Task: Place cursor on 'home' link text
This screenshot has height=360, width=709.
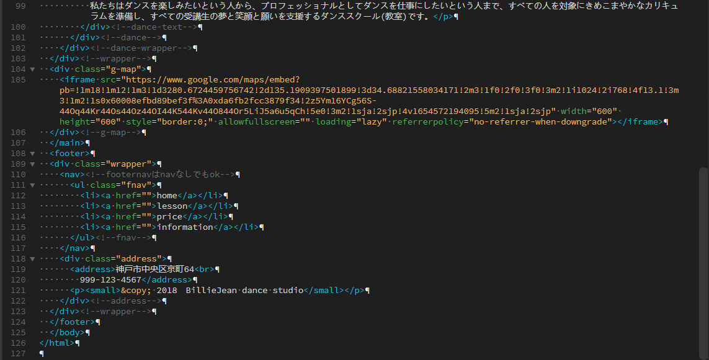Action: (x=167, y=196)
